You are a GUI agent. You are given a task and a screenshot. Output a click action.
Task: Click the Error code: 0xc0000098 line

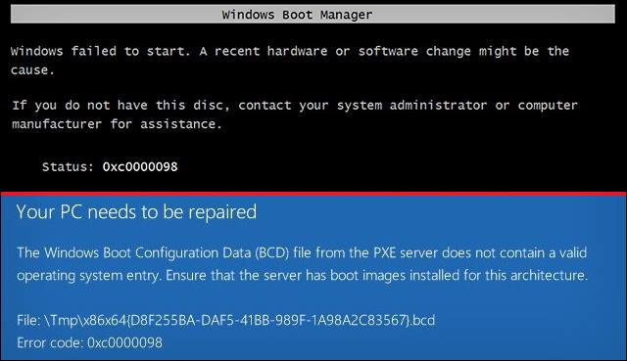point(89,342)
